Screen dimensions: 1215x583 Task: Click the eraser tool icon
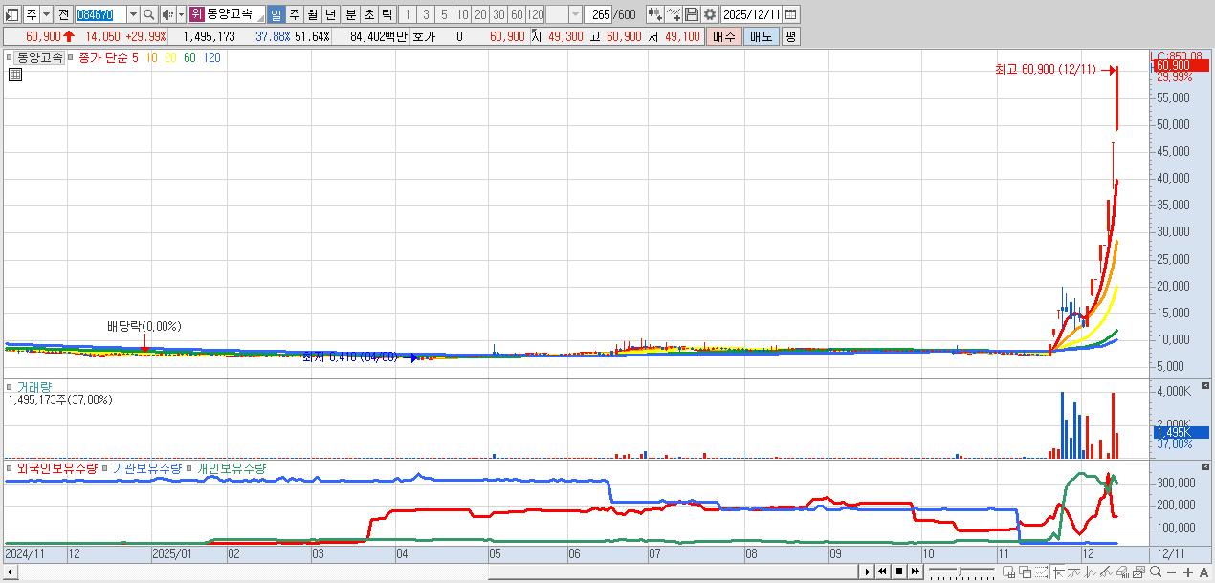click(1122, 572)
